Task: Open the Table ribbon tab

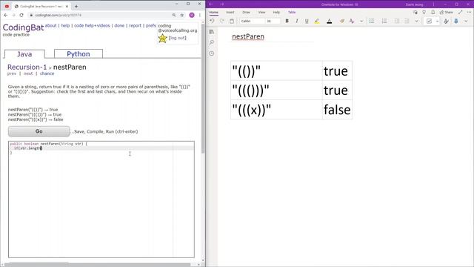Action: (x=292, y=13)
